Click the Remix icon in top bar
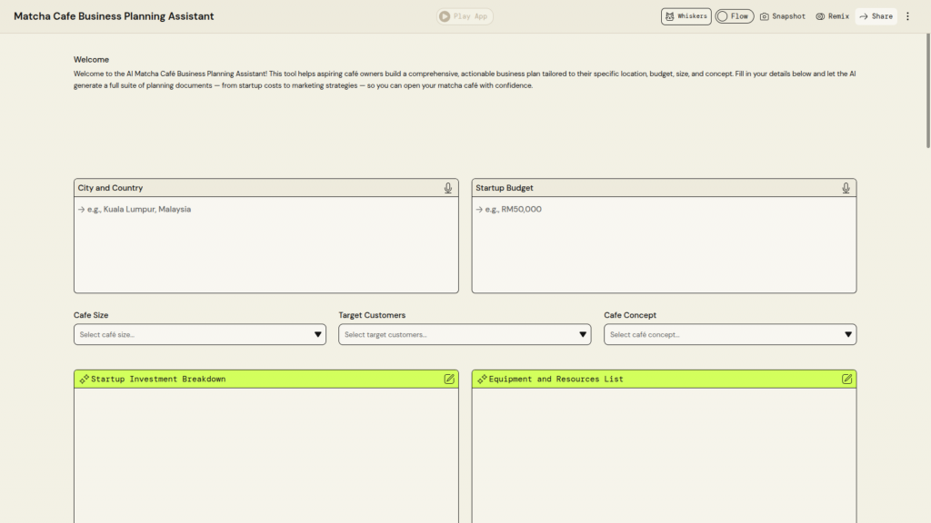This screenshot has height=523, width=931. tap(820, 16)
